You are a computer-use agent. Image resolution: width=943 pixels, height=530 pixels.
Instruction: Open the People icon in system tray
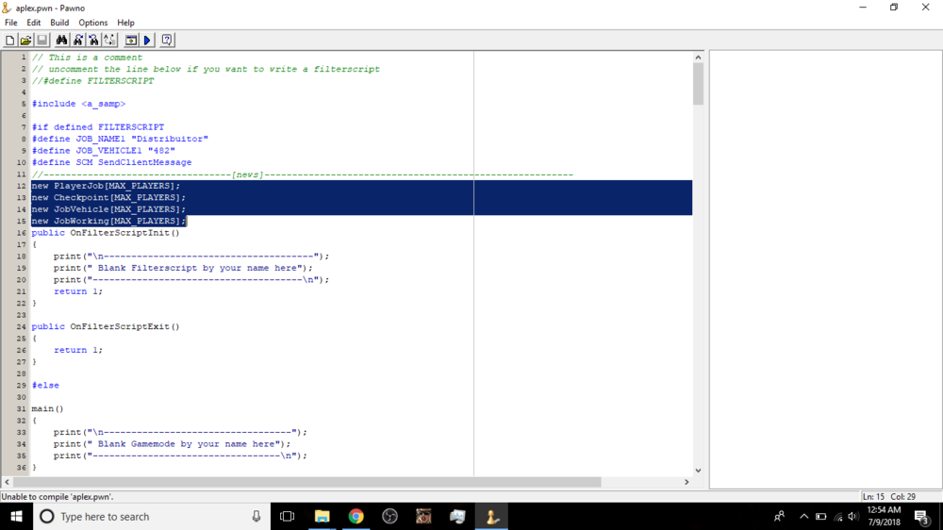coord(780,516)
